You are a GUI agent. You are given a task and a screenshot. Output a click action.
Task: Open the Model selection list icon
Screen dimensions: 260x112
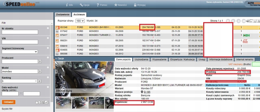(x=40, y=71)
